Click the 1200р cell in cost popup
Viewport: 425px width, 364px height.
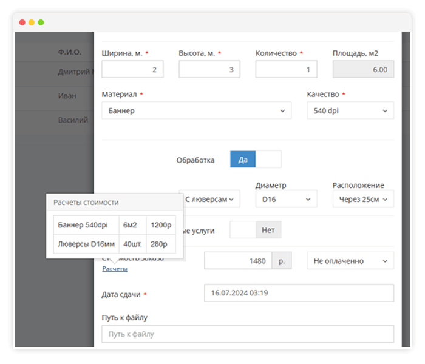161,225
